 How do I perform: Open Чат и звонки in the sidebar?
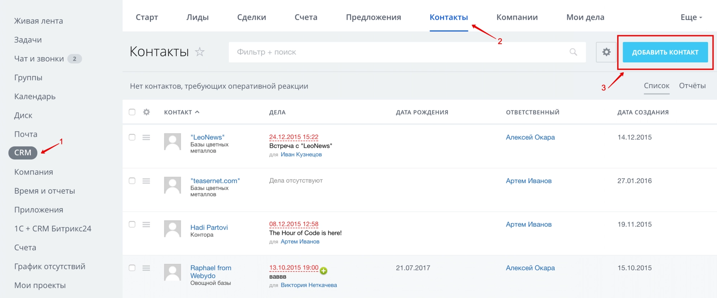click(39, 59)
